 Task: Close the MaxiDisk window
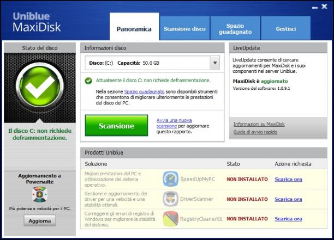(324, 7)
